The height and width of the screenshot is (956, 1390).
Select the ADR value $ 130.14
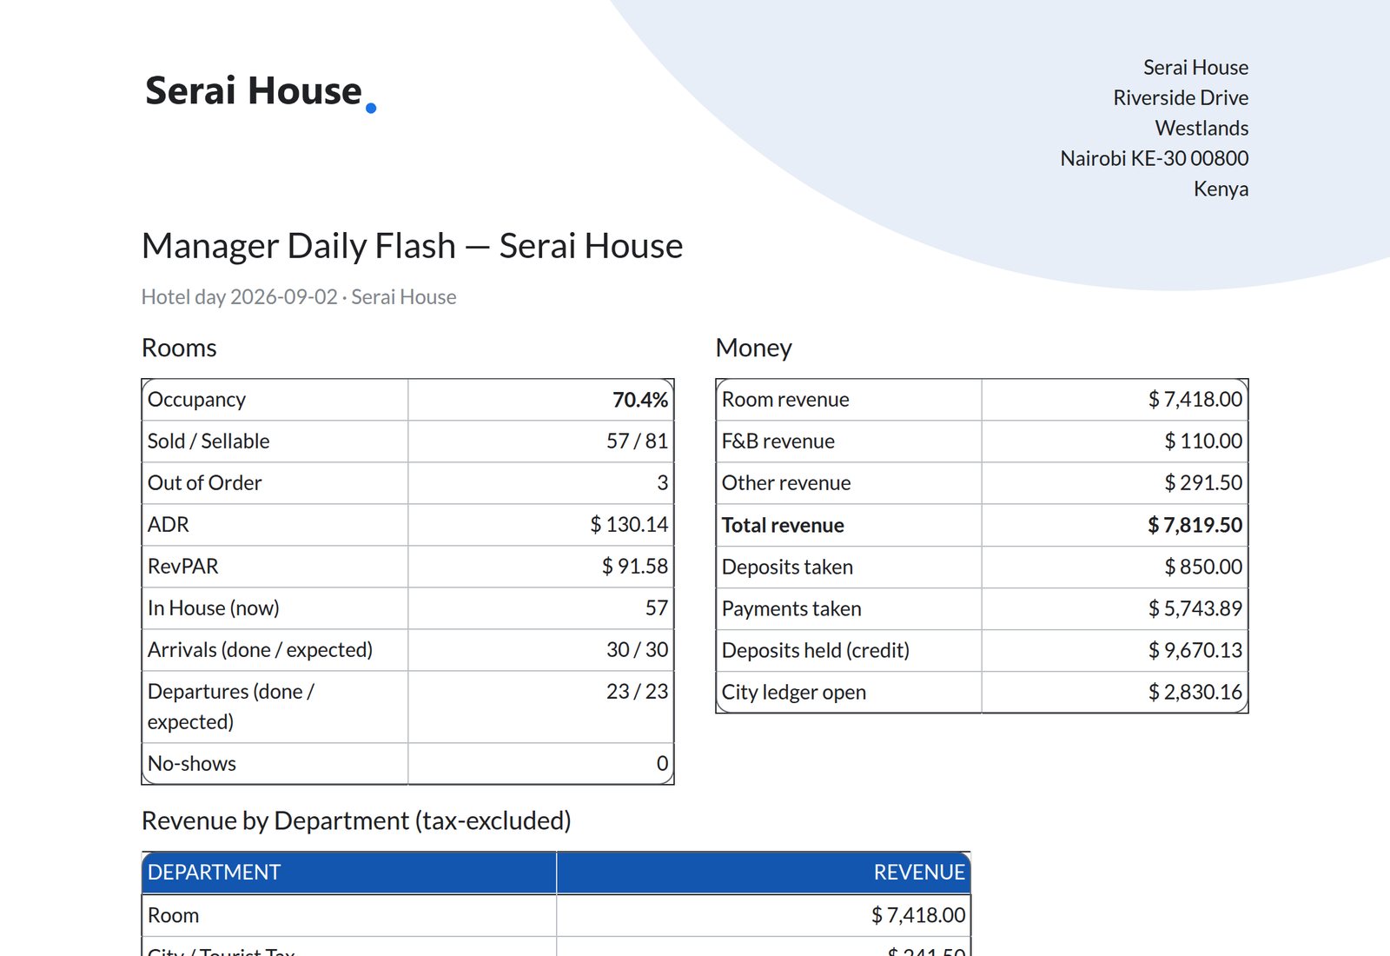click(x=629, y=525)
